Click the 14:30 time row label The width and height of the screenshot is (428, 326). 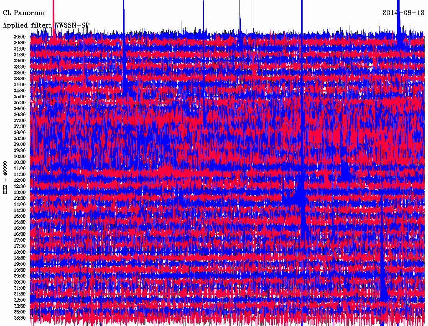[20, 211]
